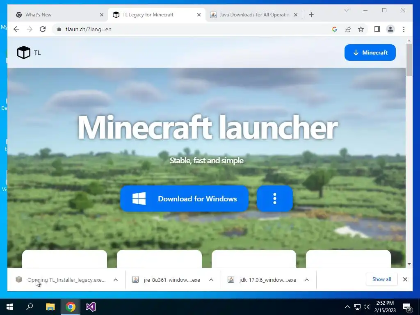This screenshot has height=315, width=420.
Task: Expand options for TL_Installer_legacy.exe download
Action: (x=115, y=280)
